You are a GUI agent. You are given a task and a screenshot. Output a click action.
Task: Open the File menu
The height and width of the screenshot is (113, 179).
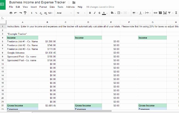[11, 7]
